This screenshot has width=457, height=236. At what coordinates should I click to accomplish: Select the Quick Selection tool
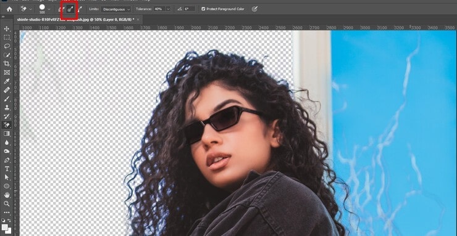click(7, 55)
